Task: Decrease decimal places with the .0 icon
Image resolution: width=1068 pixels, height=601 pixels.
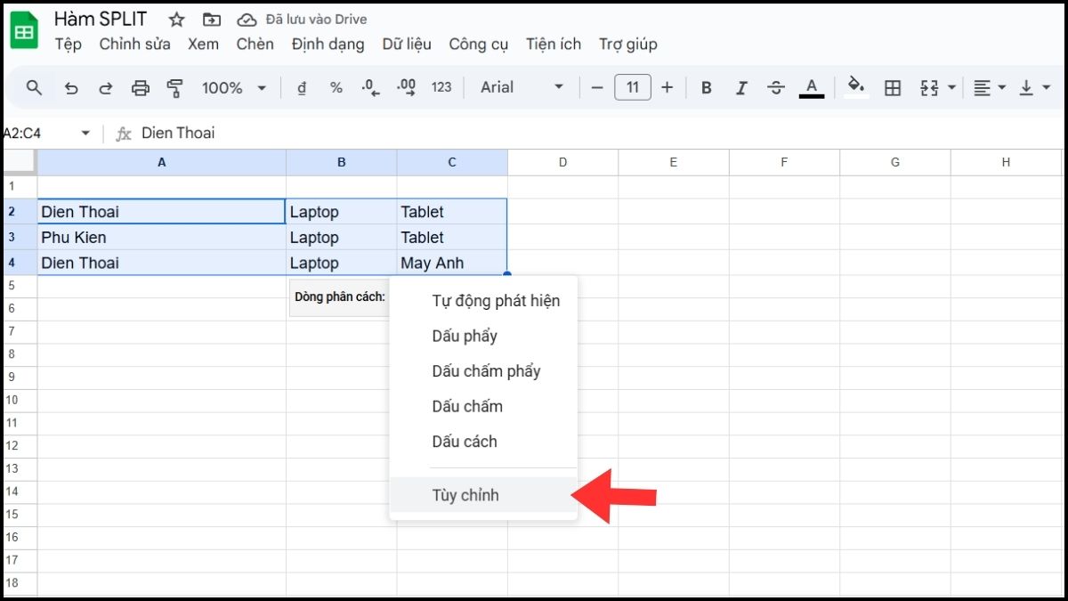Action: [368, 87]
